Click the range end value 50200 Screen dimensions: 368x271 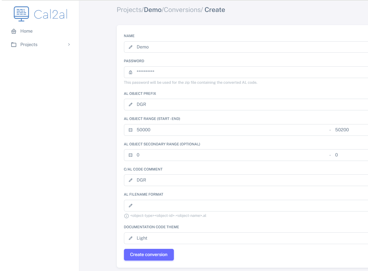pos(342,130)
